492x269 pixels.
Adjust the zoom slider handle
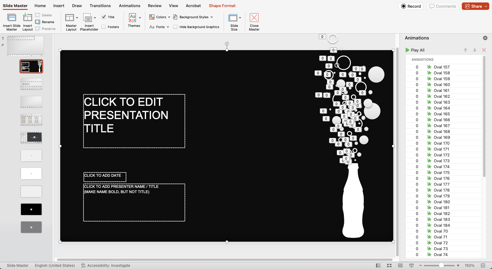click(441, 265)
